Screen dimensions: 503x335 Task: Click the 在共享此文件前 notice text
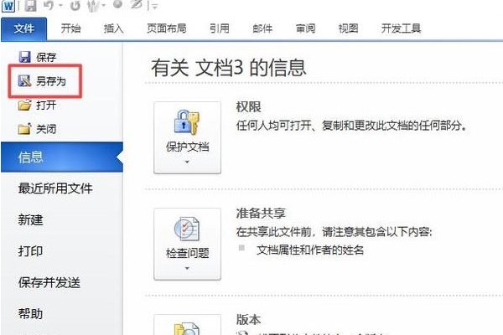[x=334, y=231]
